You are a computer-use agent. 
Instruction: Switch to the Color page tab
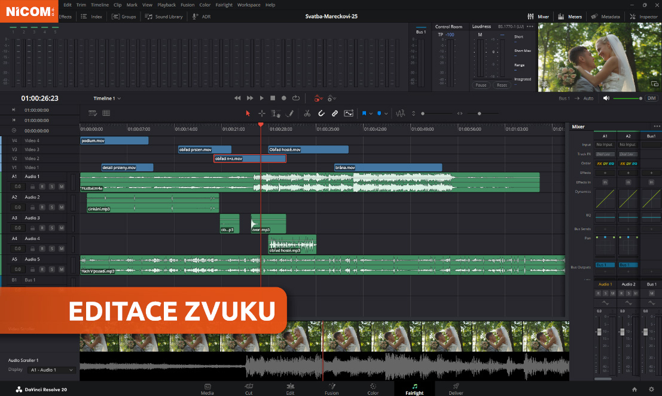pos(373,389)
